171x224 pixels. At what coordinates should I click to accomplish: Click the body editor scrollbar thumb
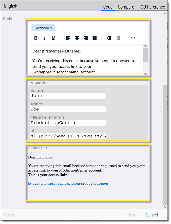click(x=146, y=55)
